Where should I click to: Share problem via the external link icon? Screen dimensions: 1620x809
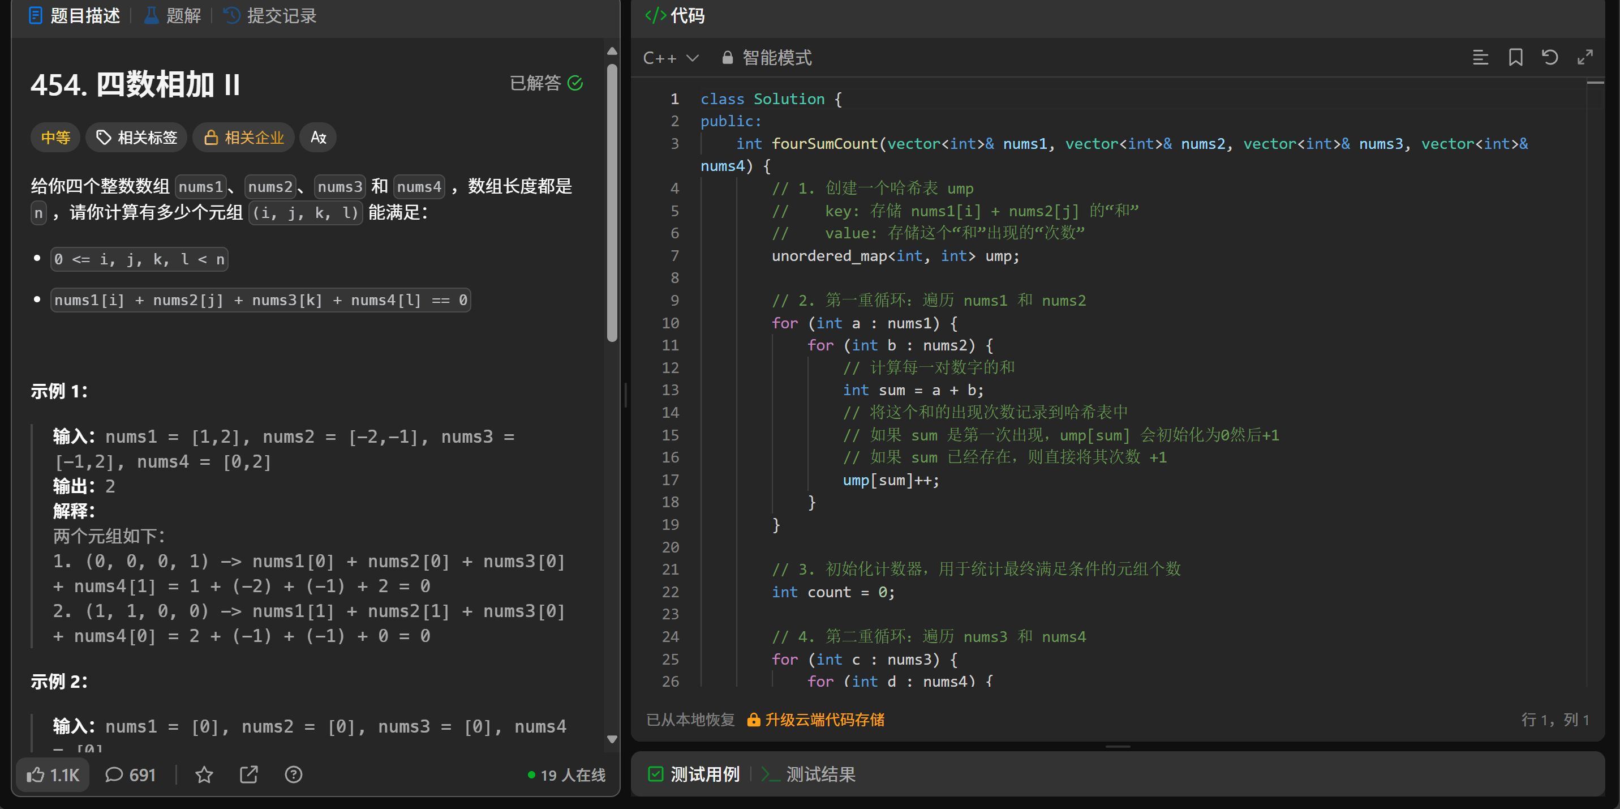(x=249, y=774)
